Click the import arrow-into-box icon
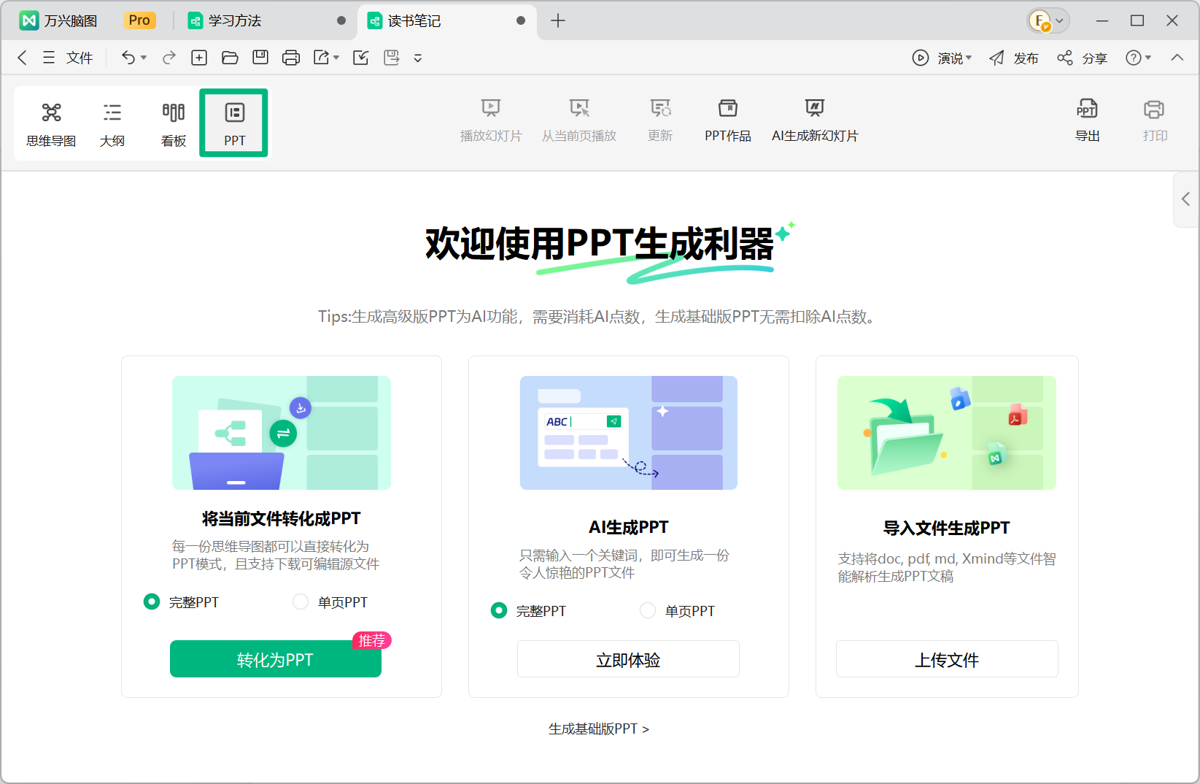Viewport: 1200px width, 784px height. click(x=361, y=58)
